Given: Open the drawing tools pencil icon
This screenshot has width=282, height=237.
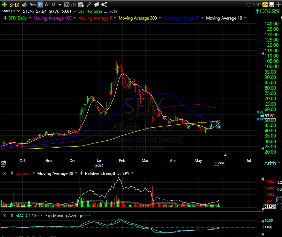Looking at the screenshot, I should click(89, 5).
